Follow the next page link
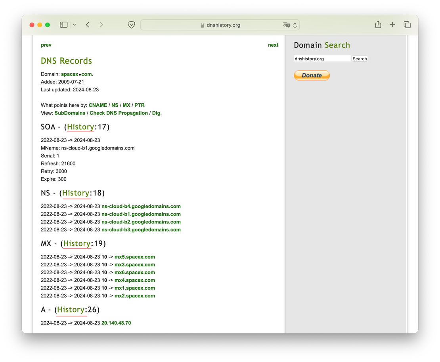This screenshot has height=362, width=440. [x=273, y=45]
